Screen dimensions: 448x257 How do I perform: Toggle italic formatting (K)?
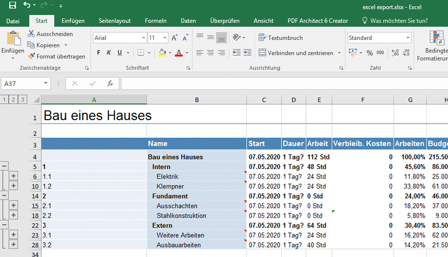[109, 53]
